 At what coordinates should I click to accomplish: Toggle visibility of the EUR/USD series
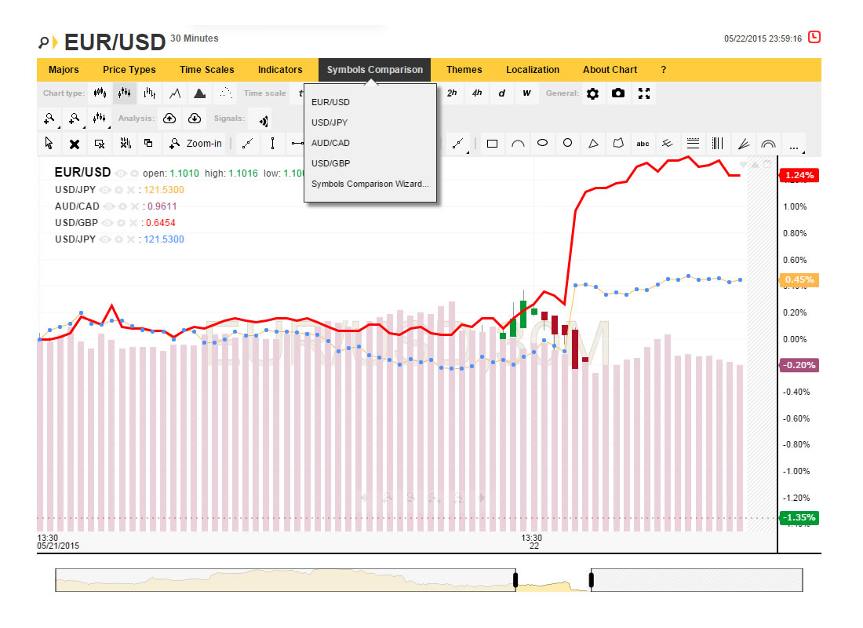tap(121, 173)
